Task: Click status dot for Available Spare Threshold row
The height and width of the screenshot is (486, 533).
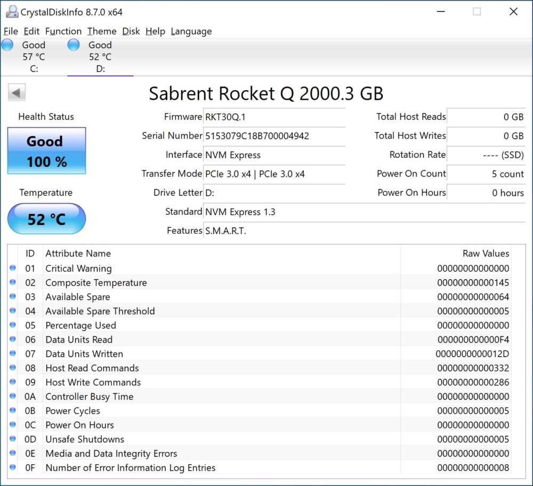Action: [x=13, y=311]
